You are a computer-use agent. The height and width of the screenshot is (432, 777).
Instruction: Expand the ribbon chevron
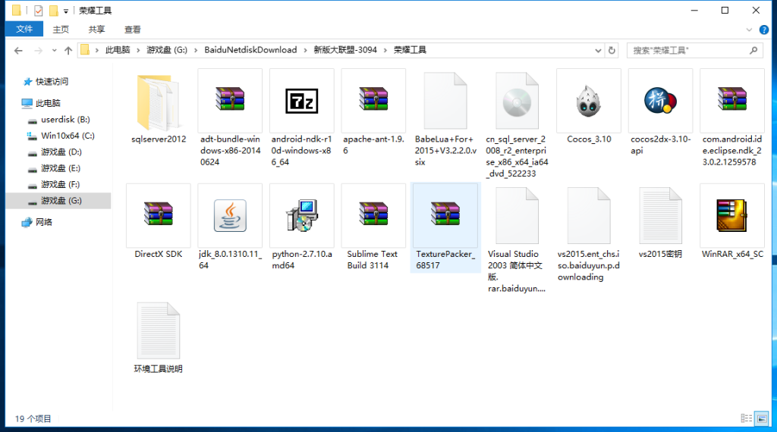tap(749, 30)
